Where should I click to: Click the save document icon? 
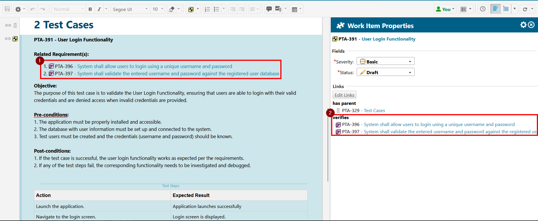(x=8, y=9)
